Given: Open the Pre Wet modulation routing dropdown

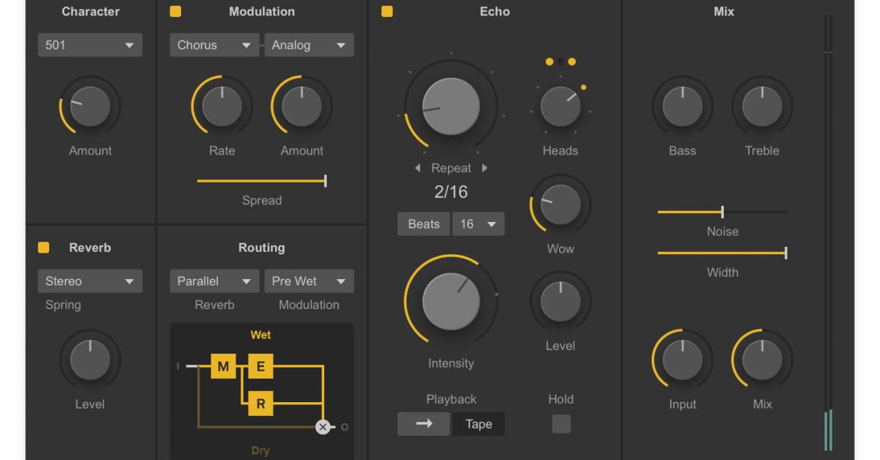Looking at the screenshot, I should (309, 281).
